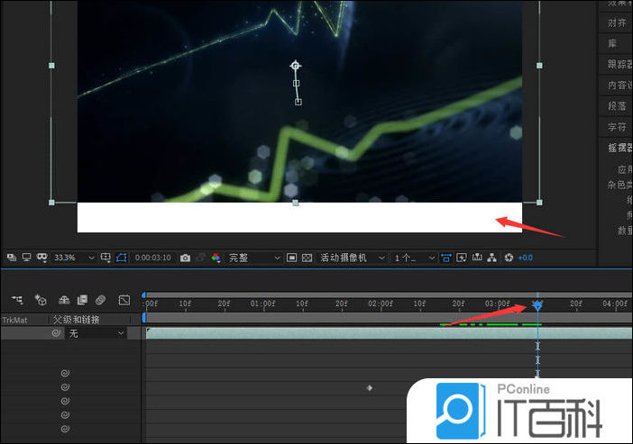Select the diamond keyframe near 02:00f
Image resolution: width=633 pixels, height=444 pixels.
pyautogui.click(x=370, y=388)
